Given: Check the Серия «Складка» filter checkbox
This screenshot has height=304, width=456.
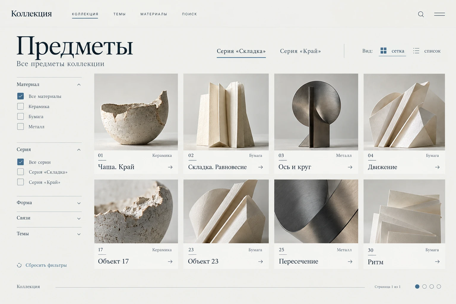Looking at the screenshot, I should [x=20, y=172].
